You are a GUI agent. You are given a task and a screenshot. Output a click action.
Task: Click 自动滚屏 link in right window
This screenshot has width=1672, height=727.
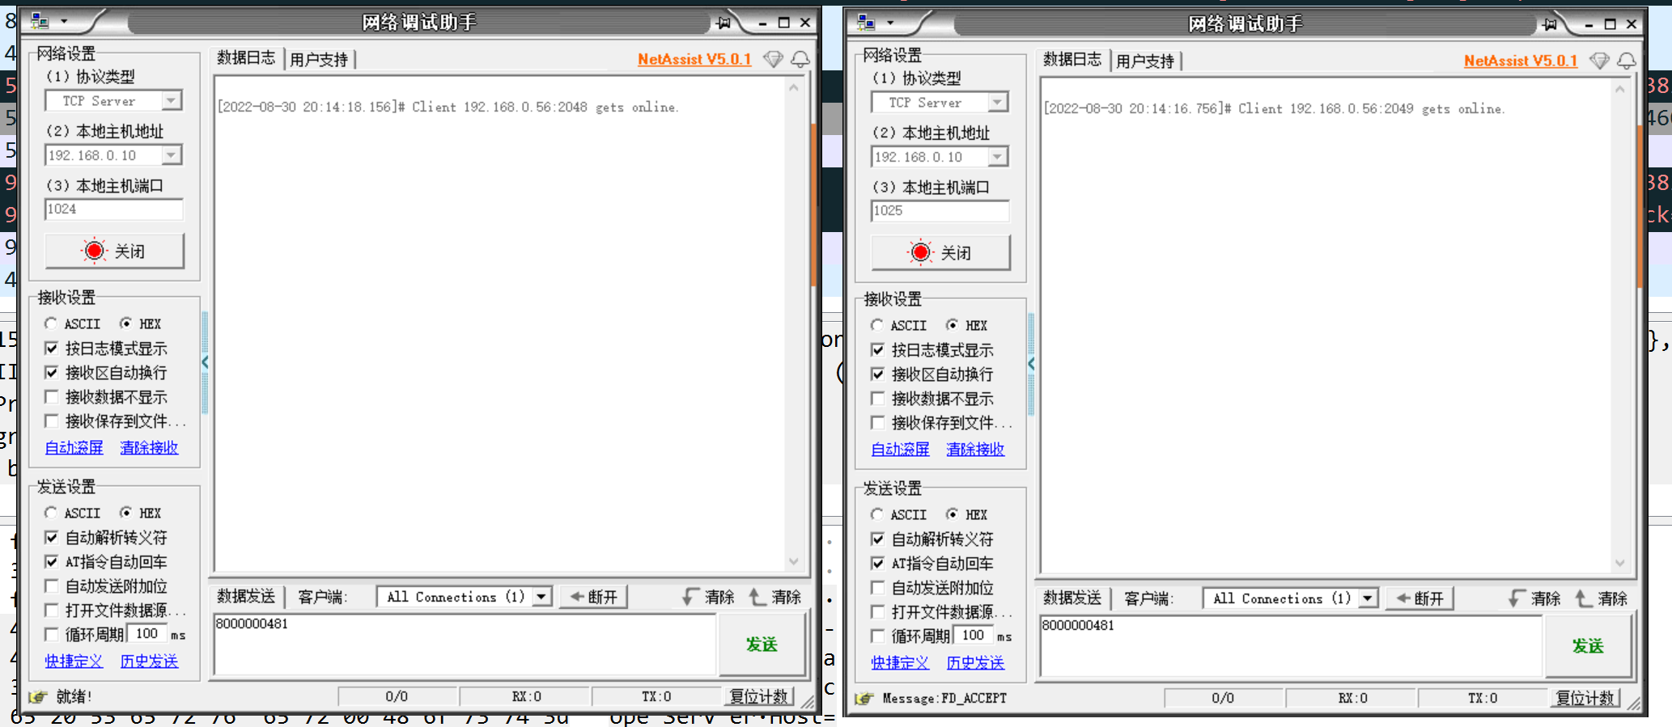tap(900, 449)
